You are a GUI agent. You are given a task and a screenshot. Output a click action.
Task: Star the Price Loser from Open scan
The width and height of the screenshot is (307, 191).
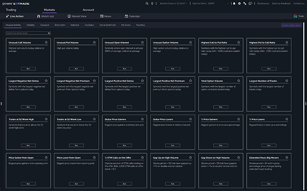pos(95,157)
